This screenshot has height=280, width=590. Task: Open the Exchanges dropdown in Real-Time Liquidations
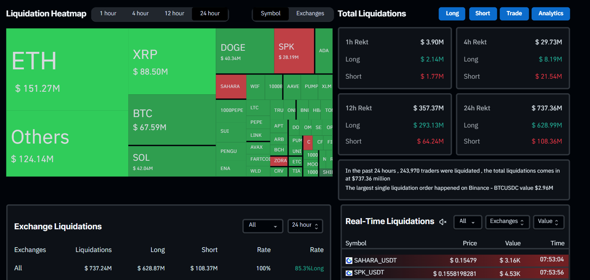tap(507, 222)
